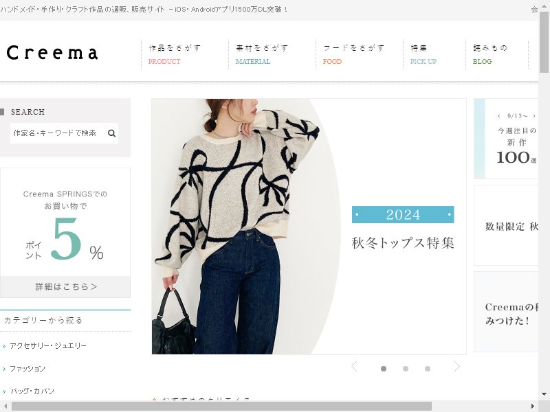Screen dimensions: 550x412
Task: Advance to next carousel slide arrow
Action: pyautogui.click(x=456, y=367)
